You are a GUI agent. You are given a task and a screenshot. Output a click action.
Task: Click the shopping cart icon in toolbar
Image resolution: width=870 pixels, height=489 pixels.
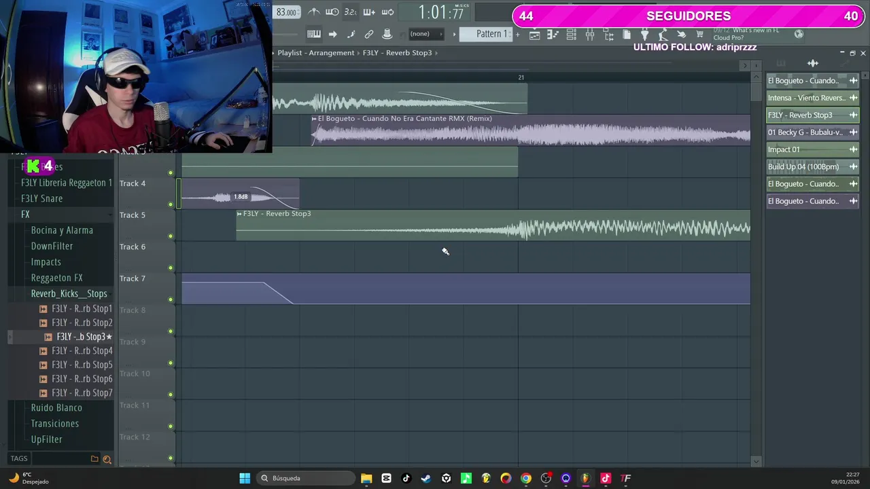[x=700, y=34]
